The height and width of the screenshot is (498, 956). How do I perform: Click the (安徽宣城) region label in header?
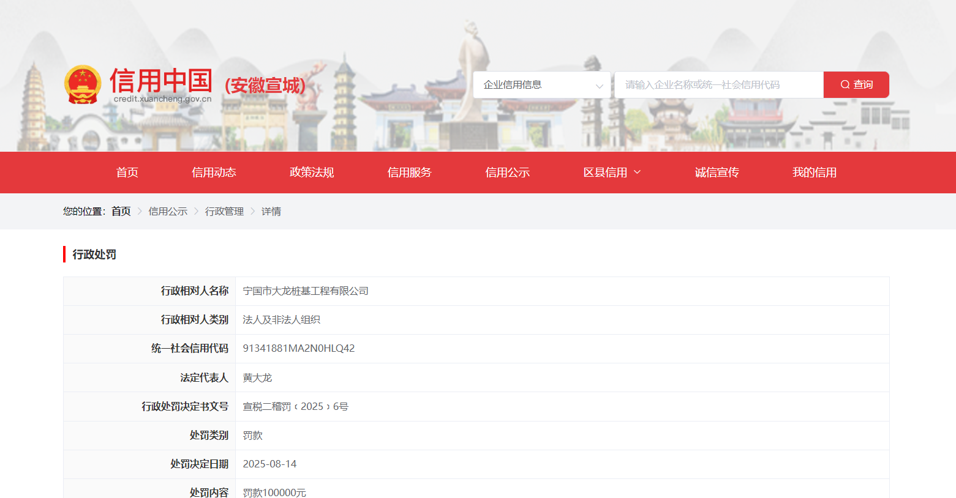click(265, 85)
